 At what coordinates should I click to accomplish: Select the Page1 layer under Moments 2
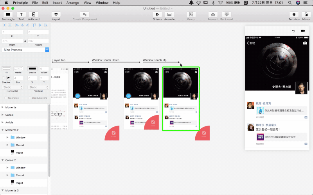(x=19, y=152)
